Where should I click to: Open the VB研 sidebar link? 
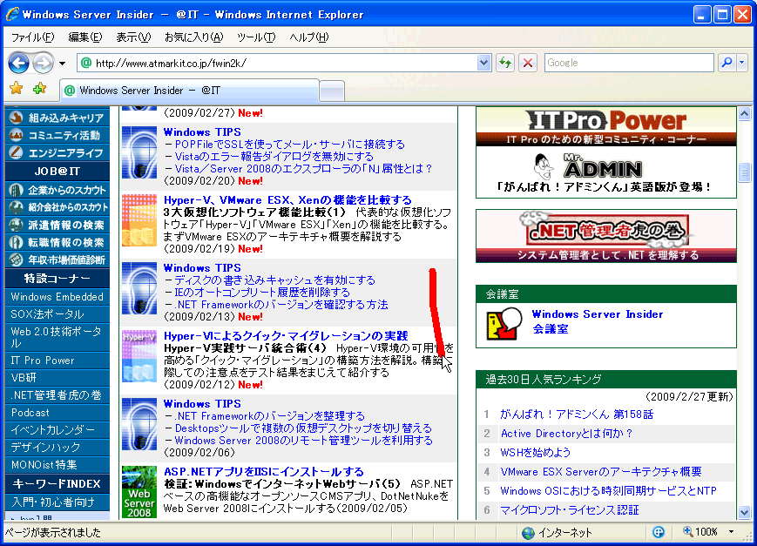click(24, 378)
